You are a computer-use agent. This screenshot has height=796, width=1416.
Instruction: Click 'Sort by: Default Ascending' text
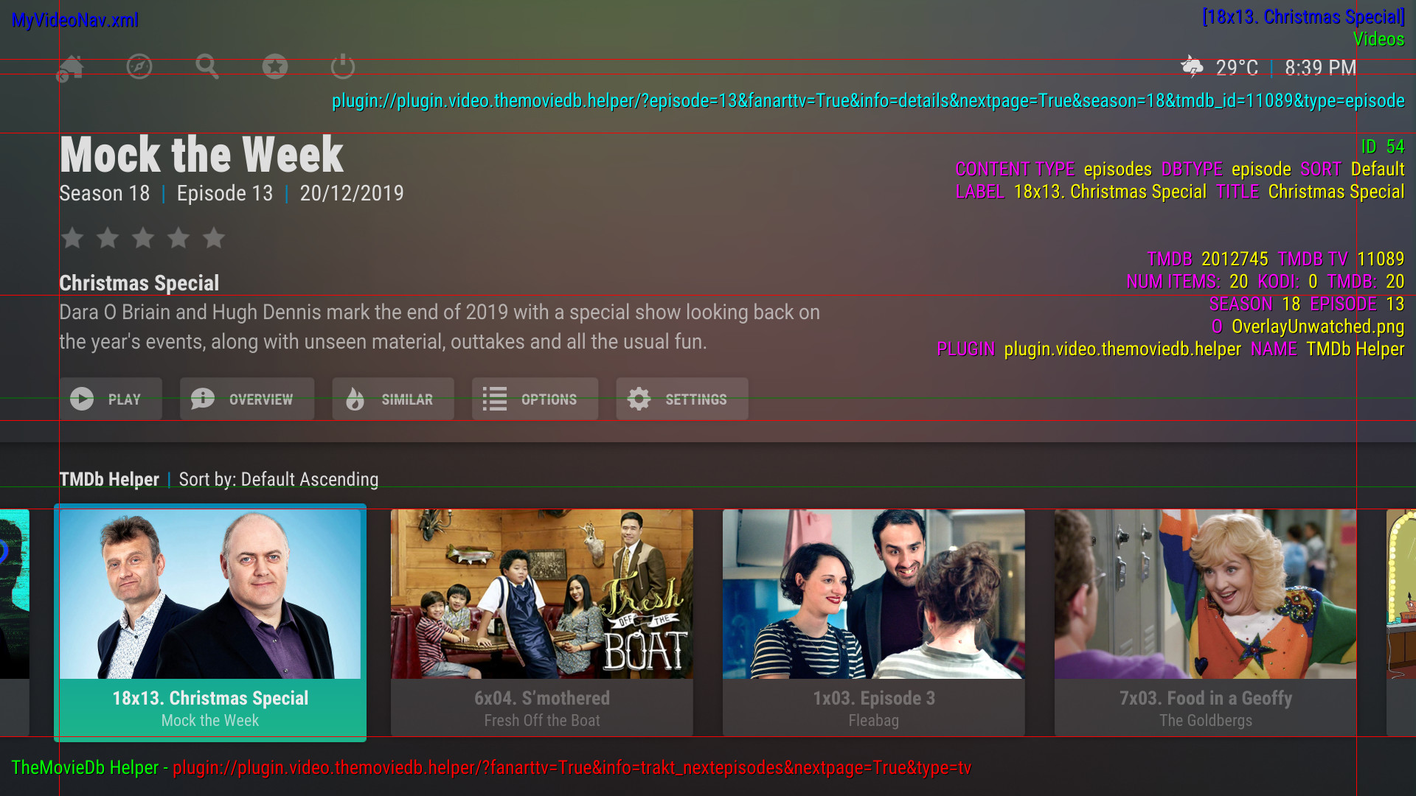(279, 479)
